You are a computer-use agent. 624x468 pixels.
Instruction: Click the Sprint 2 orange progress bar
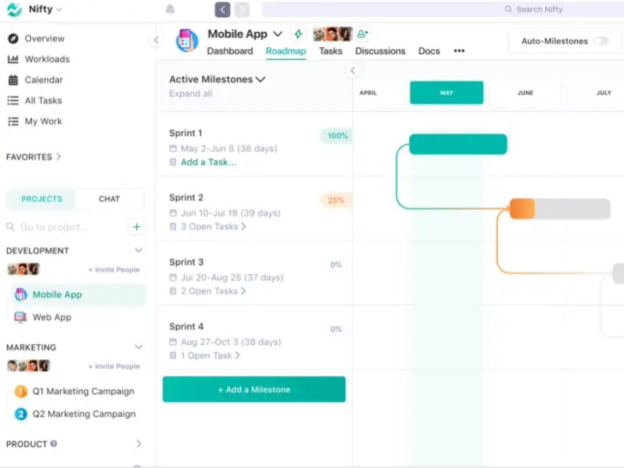[x=522, y=209]
